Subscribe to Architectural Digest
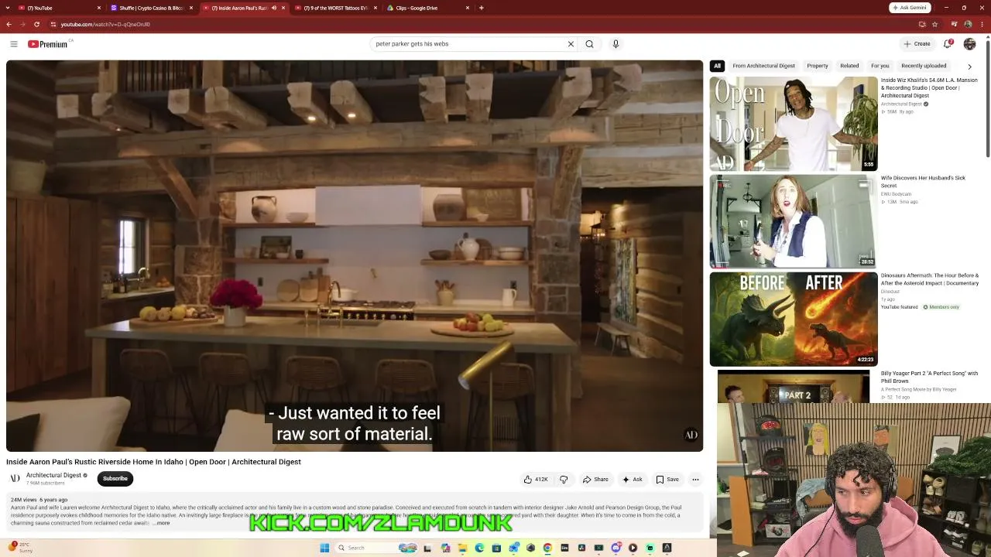991x557 pixels. pos(115,479)
